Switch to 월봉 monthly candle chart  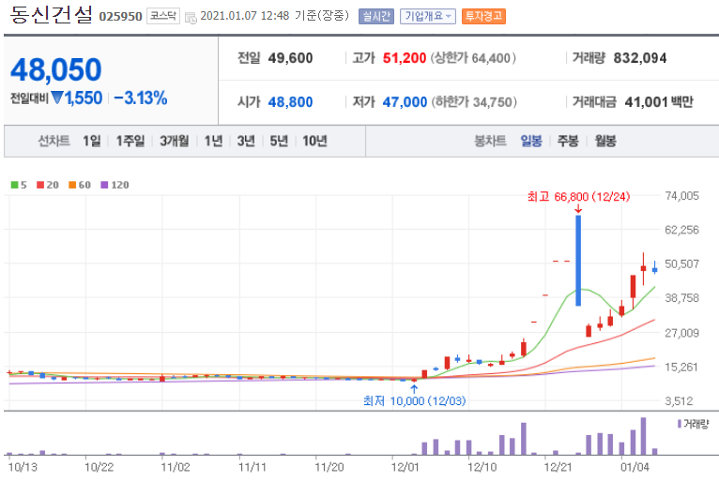click(x=605, y=141)
